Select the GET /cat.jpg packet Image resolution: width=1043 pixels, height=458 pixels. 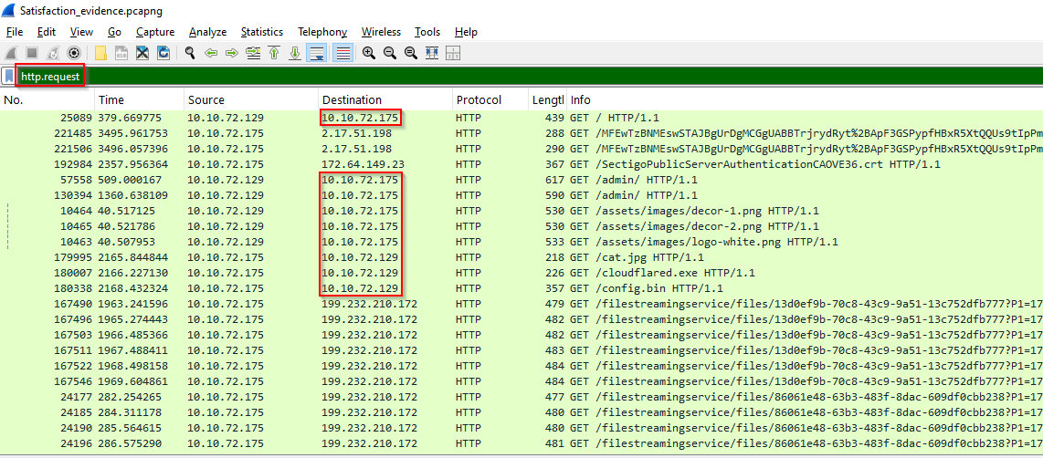(521, 257)
